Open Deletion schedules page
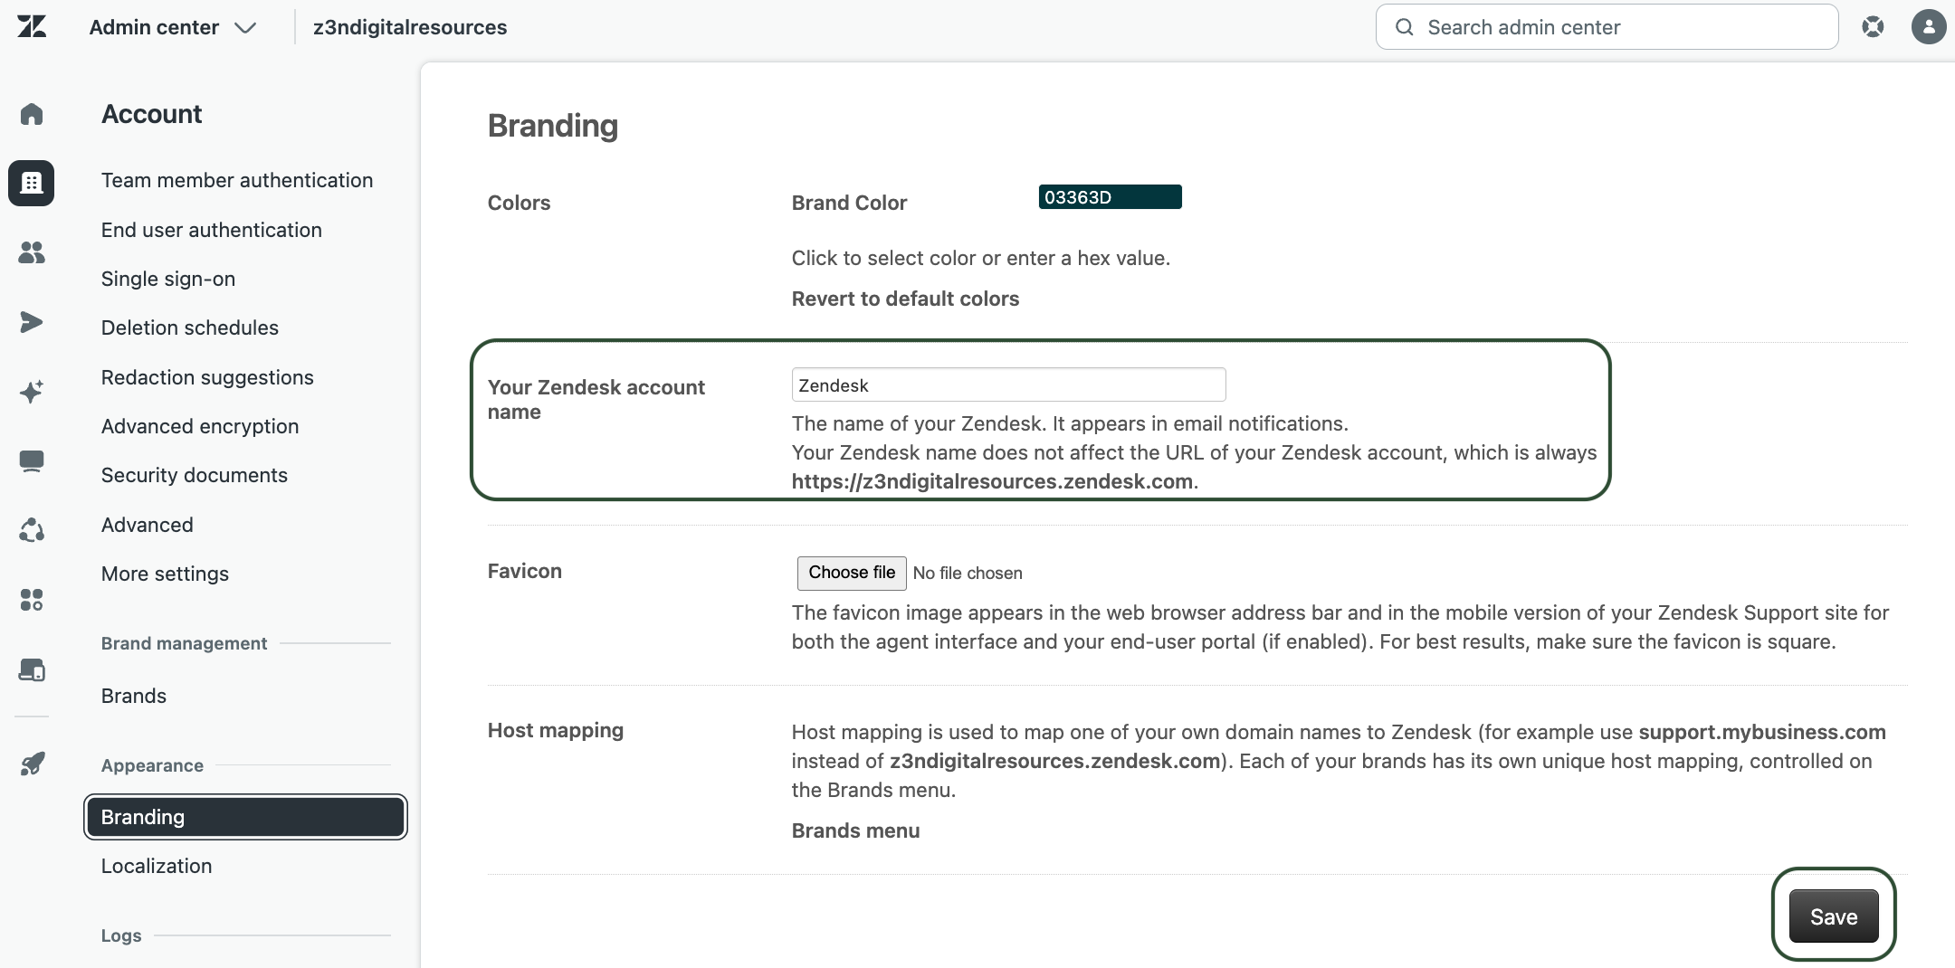 coord(190,327)
